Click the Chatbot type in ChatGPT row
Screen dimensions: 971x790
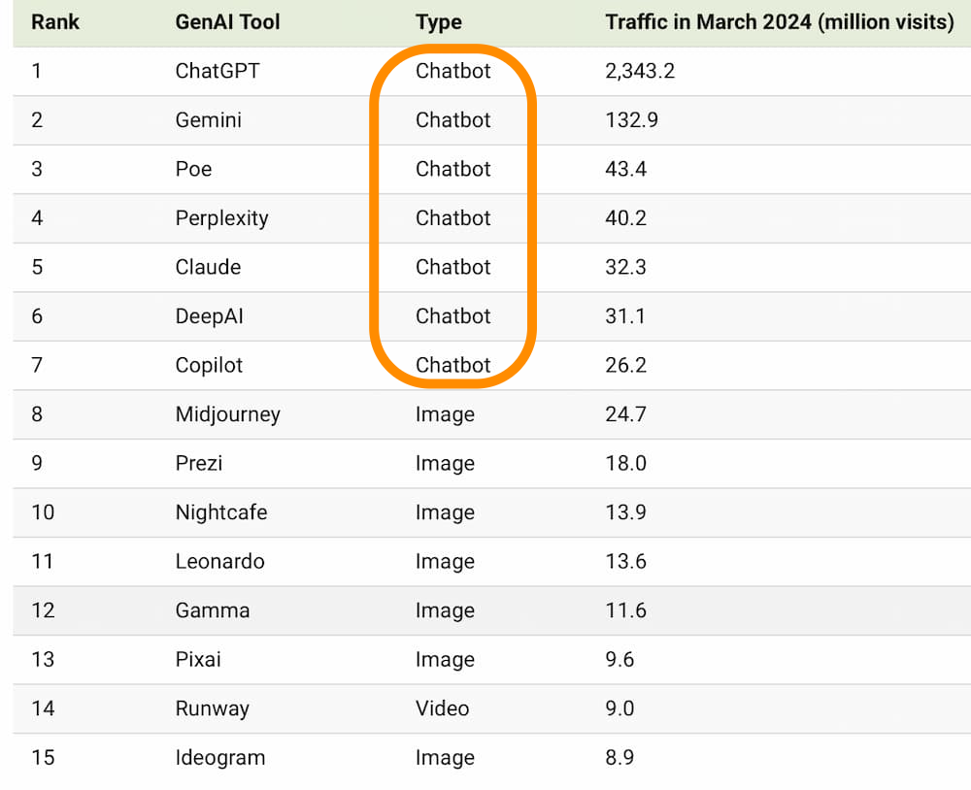click(453, 71)
